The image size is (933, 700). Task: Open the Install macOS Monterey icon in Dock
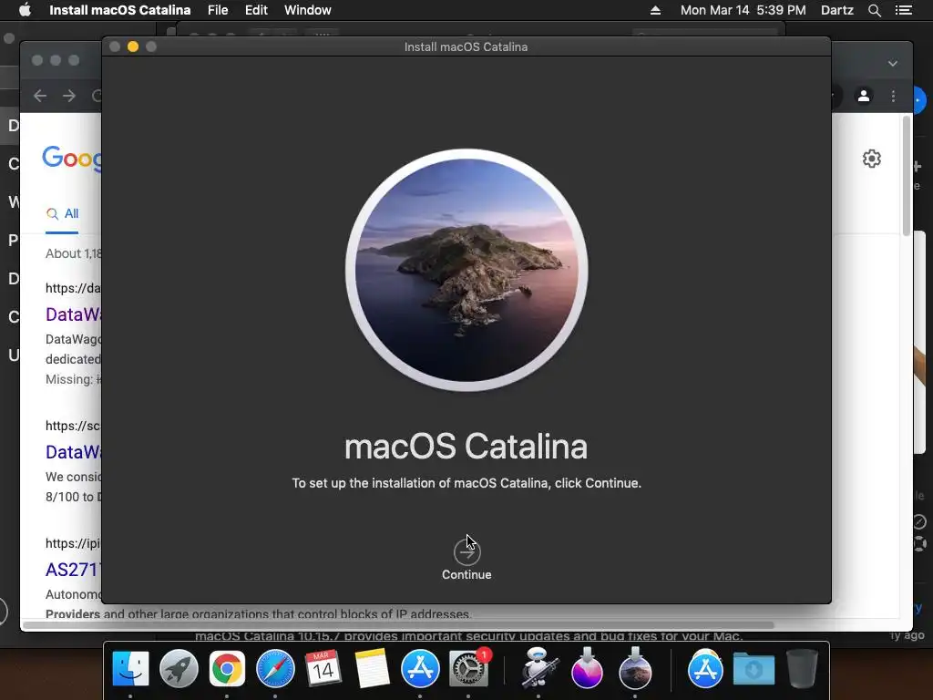[587, 668]
